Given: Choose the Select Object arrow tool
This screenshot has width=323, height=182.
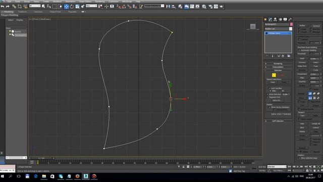Looking at the screenshot, I should click(x=43, y=7).
